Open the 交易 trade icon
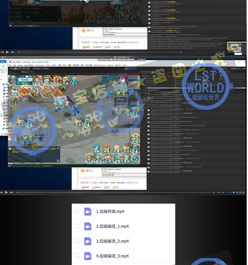 (x=14, y=102)
